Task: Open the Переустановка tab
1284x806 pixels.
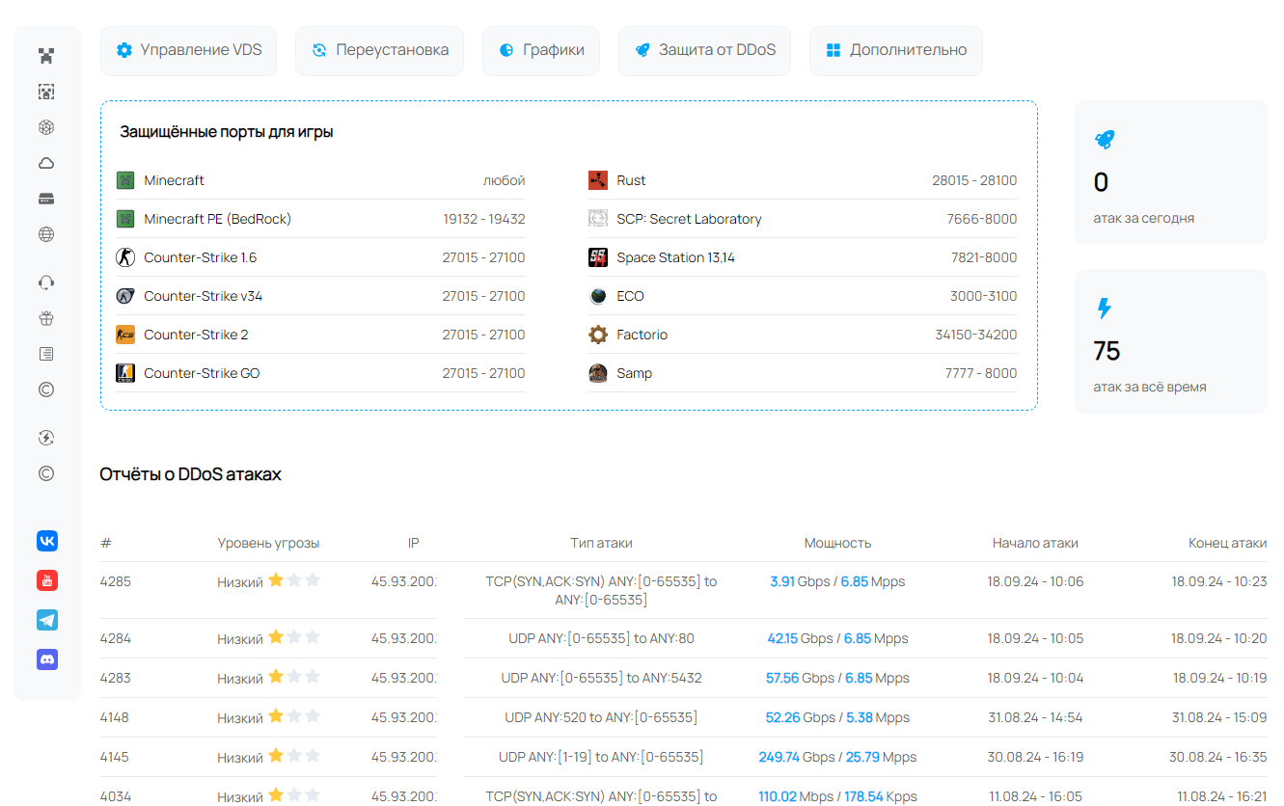Action: [x=379, y=50]
